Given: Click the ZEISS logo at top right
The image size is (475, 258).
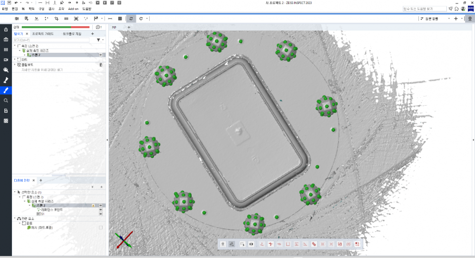Looking at the screenshot, I should point(469,9).
